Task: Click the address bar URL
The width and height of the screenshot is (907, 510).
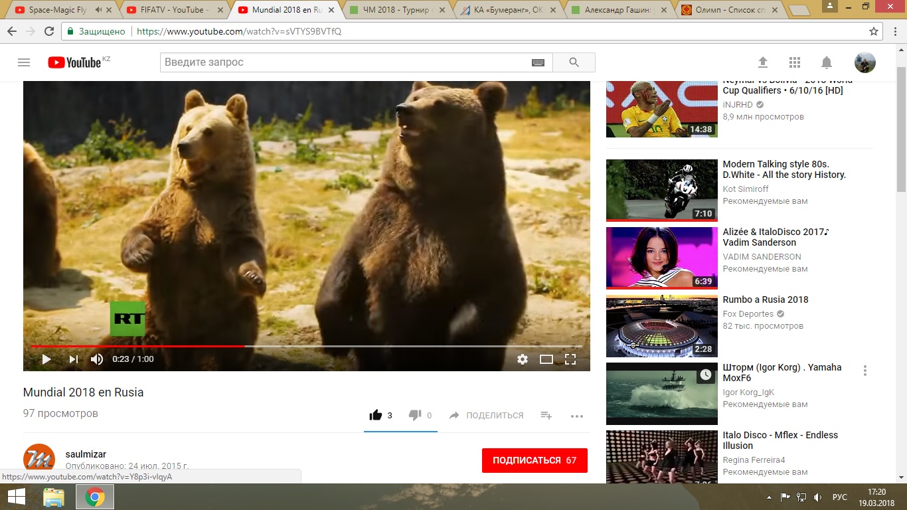Action: tap(239, 31)
